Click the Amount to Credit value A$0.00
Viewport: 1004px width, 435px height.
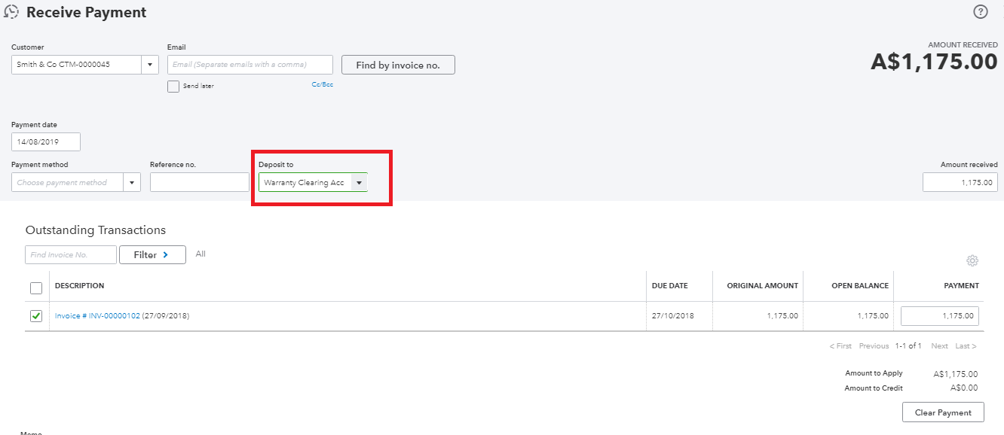[x=963, y=388]
